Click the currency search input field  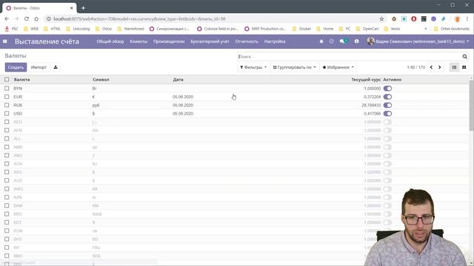[x=349, y=56]
